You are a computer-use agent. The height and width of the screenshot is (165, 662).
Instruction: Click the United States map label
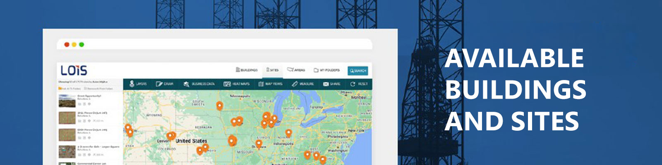[x=191, y=141]
